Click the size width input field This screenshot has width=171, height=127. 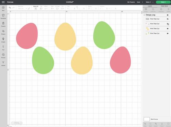click(71, 9)
